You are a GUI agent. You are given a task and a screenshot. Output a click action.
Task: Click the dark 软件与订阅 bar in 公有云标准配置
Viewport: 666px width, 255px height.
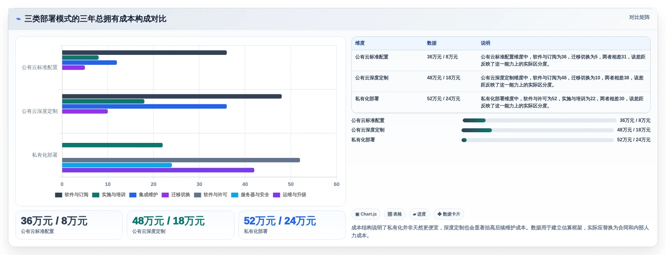tap(144, 52)
